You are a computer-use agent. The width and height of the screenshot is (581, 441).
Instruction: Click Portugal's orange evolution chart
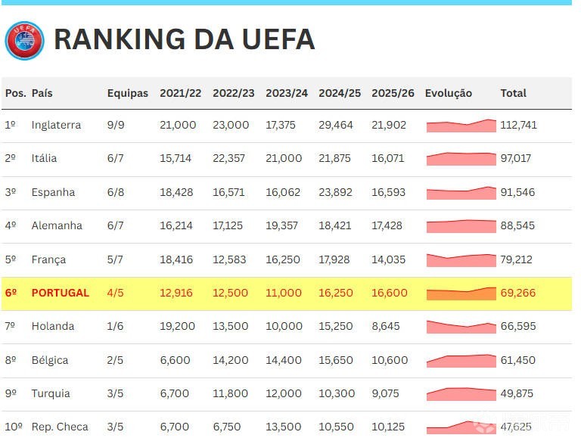coord(461,293)
